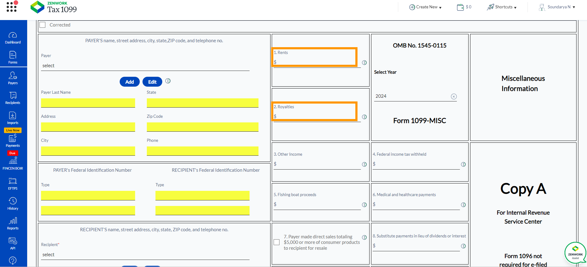
Task: Click the payer Zip Code field
Action: point(203,127)
